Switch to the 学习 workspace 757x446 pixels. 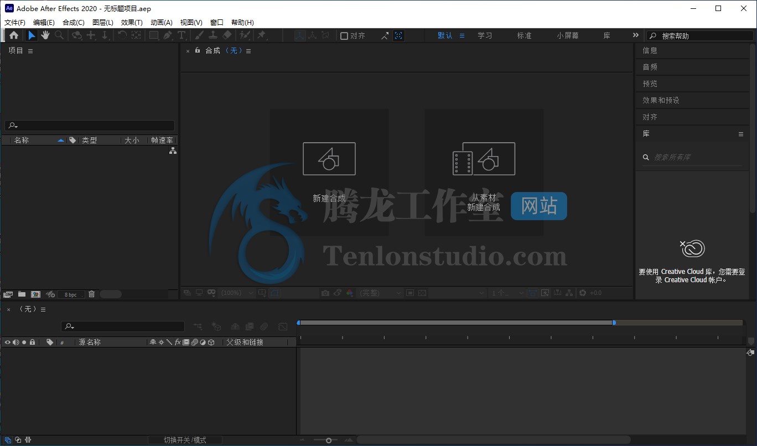(485, 35)
